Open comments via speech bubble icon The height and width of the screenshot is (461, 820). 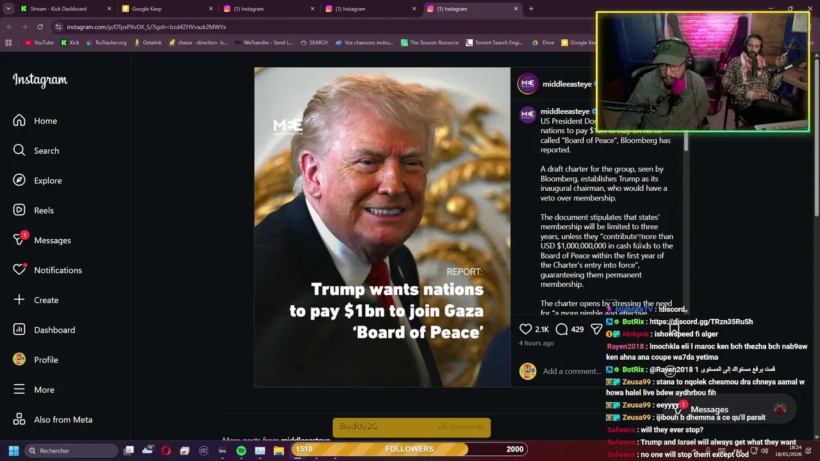pos(562,329)
